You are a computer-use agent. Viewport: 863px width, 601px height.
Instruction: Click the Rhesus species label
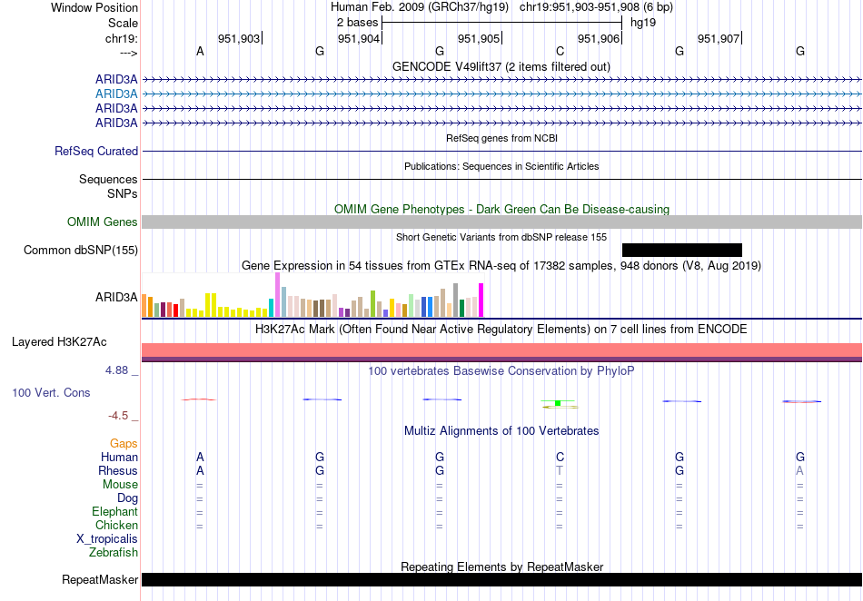pyautogui.click(x=118, y=471)
